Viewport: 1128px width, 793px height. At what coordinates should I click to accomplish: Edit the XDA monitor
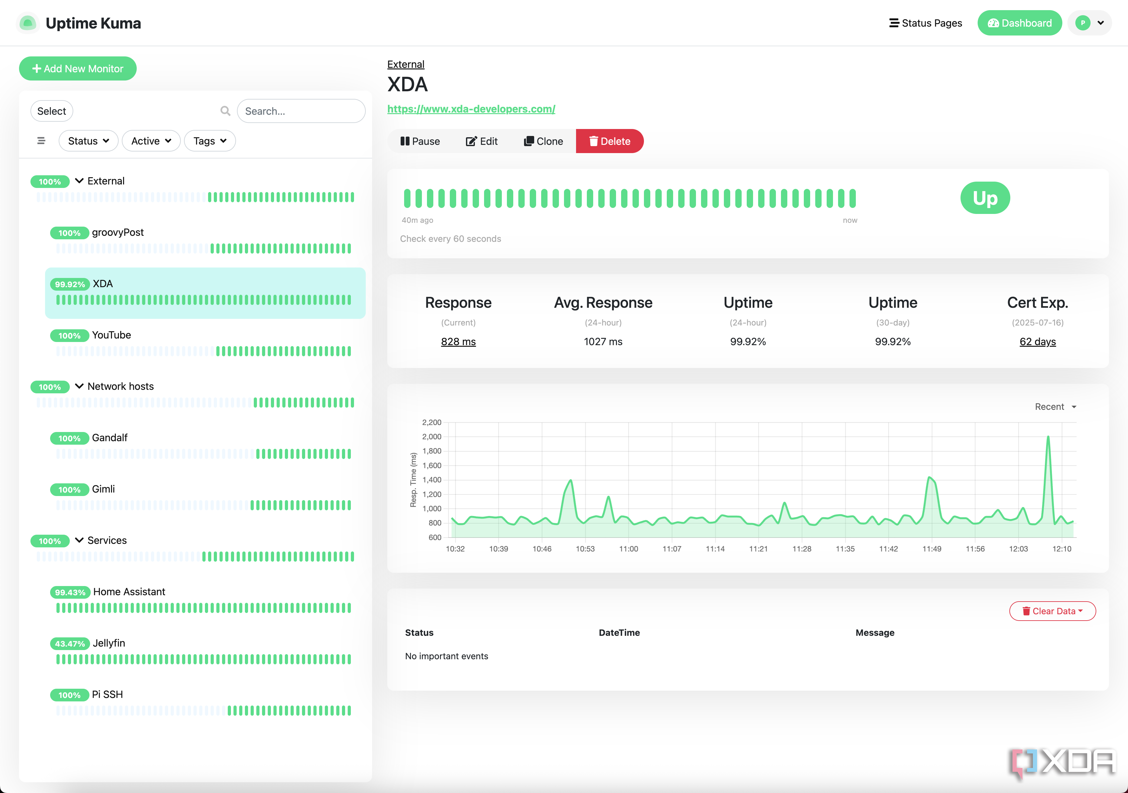[482, 141]
